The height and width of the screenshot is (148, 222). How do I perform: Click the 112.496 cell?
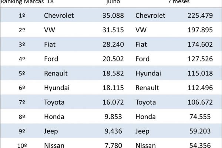[198, 88]
